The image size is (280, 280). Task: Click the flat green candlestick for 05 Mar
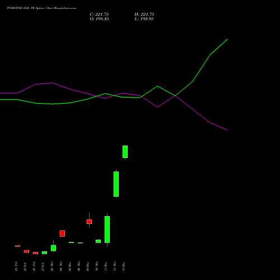(71, 242)
